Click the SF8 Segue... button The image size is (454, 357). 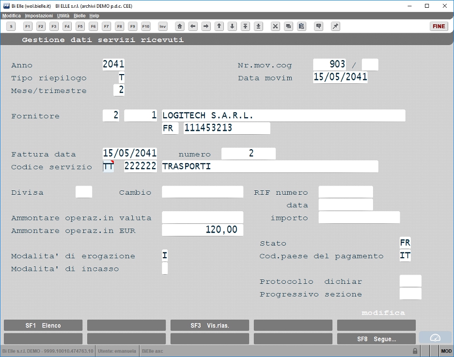[x=376, y=339]
